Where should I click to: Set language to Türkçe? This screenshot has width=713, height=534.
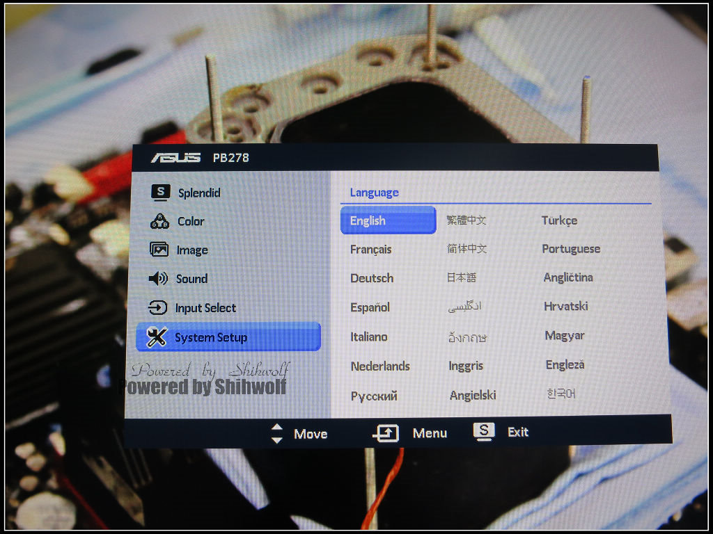click(x=559, y=220)
